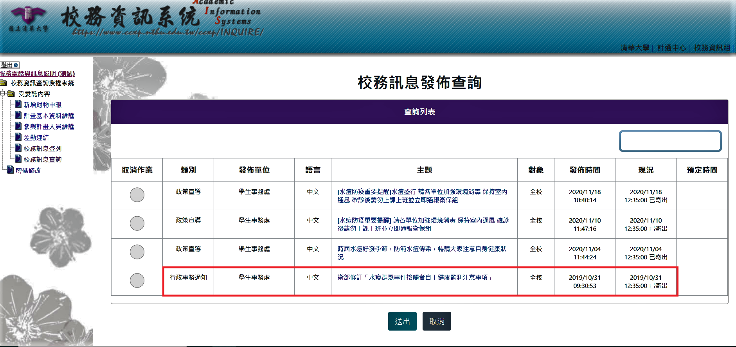Viewport: 736px width, 347px height.
Task: Click the 登出 logout button
Action: (10, 65)
